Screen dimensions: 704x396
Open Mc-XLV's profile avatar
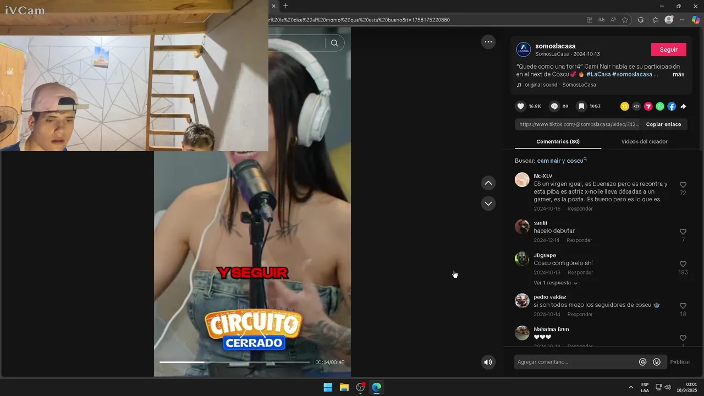[x=522, y=180]
